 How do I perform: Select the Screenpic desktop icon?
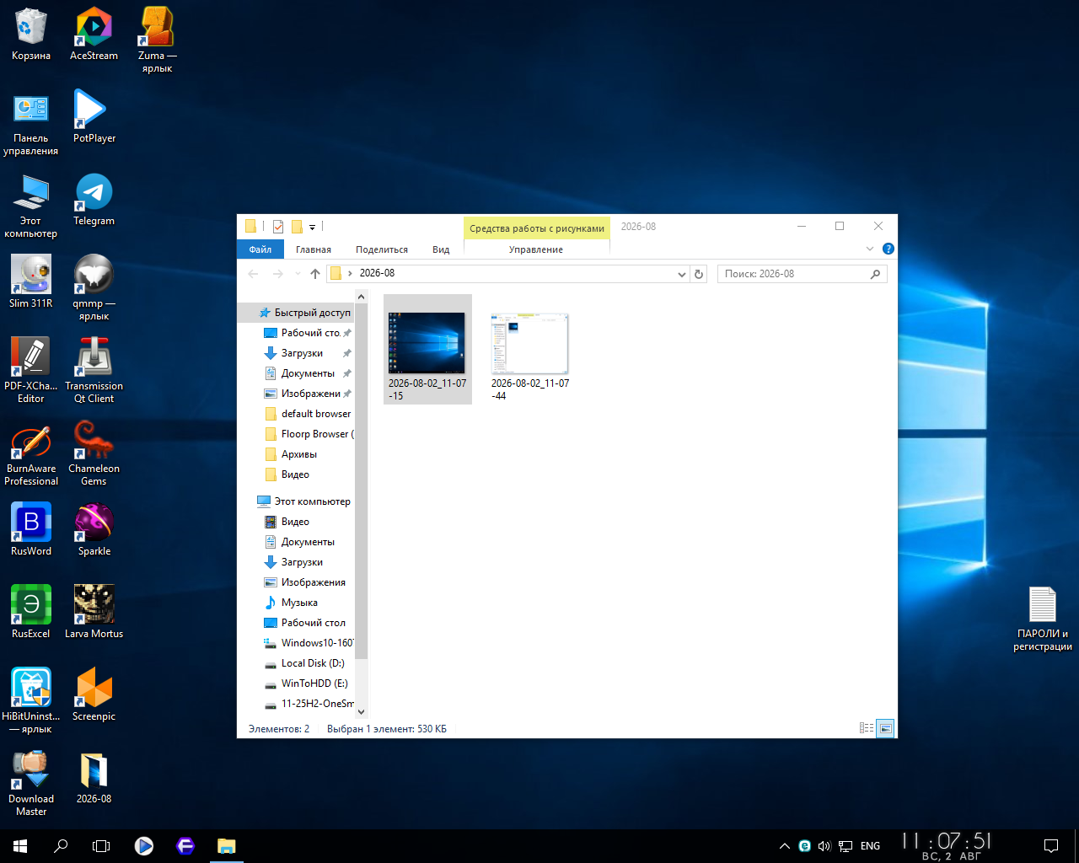pos(94,695)
